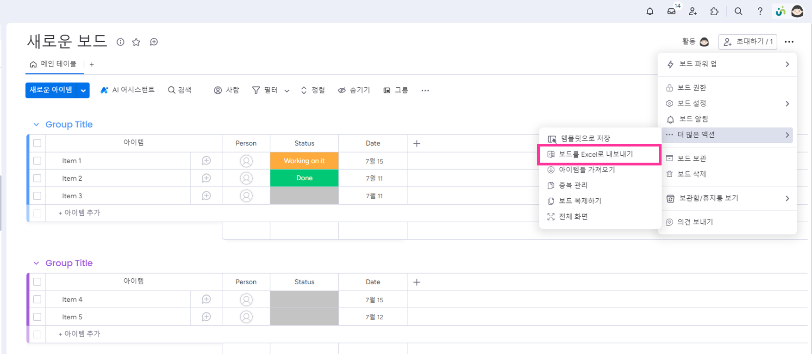812x354 pixels.
Task: Click the 초대하기 / 1 button
Action: (x=748, y=42)
